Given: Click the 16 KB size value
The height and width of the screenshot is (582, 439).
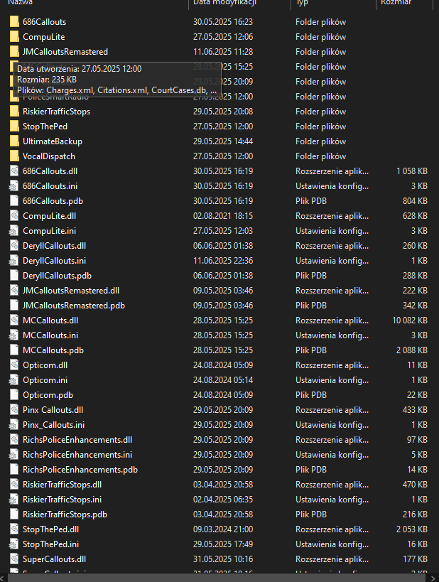Looking at the screenshot, I should pos(418,544).
